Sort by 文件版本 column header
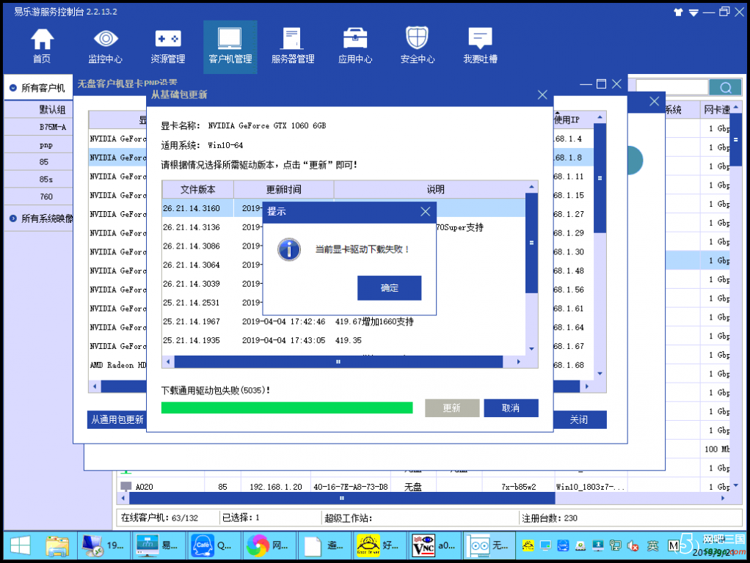The height and width of the screenshot is (563, 750). tap(197, 189)
